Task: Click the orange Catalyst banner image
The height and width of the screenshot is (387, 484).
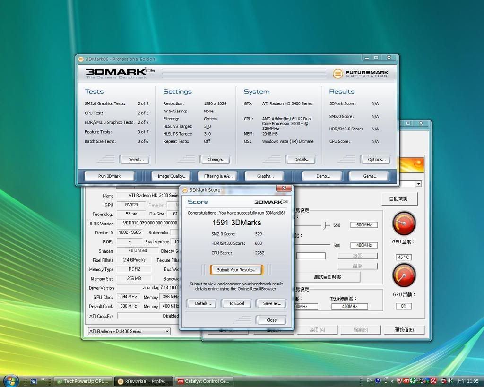Action: (412, 165)
